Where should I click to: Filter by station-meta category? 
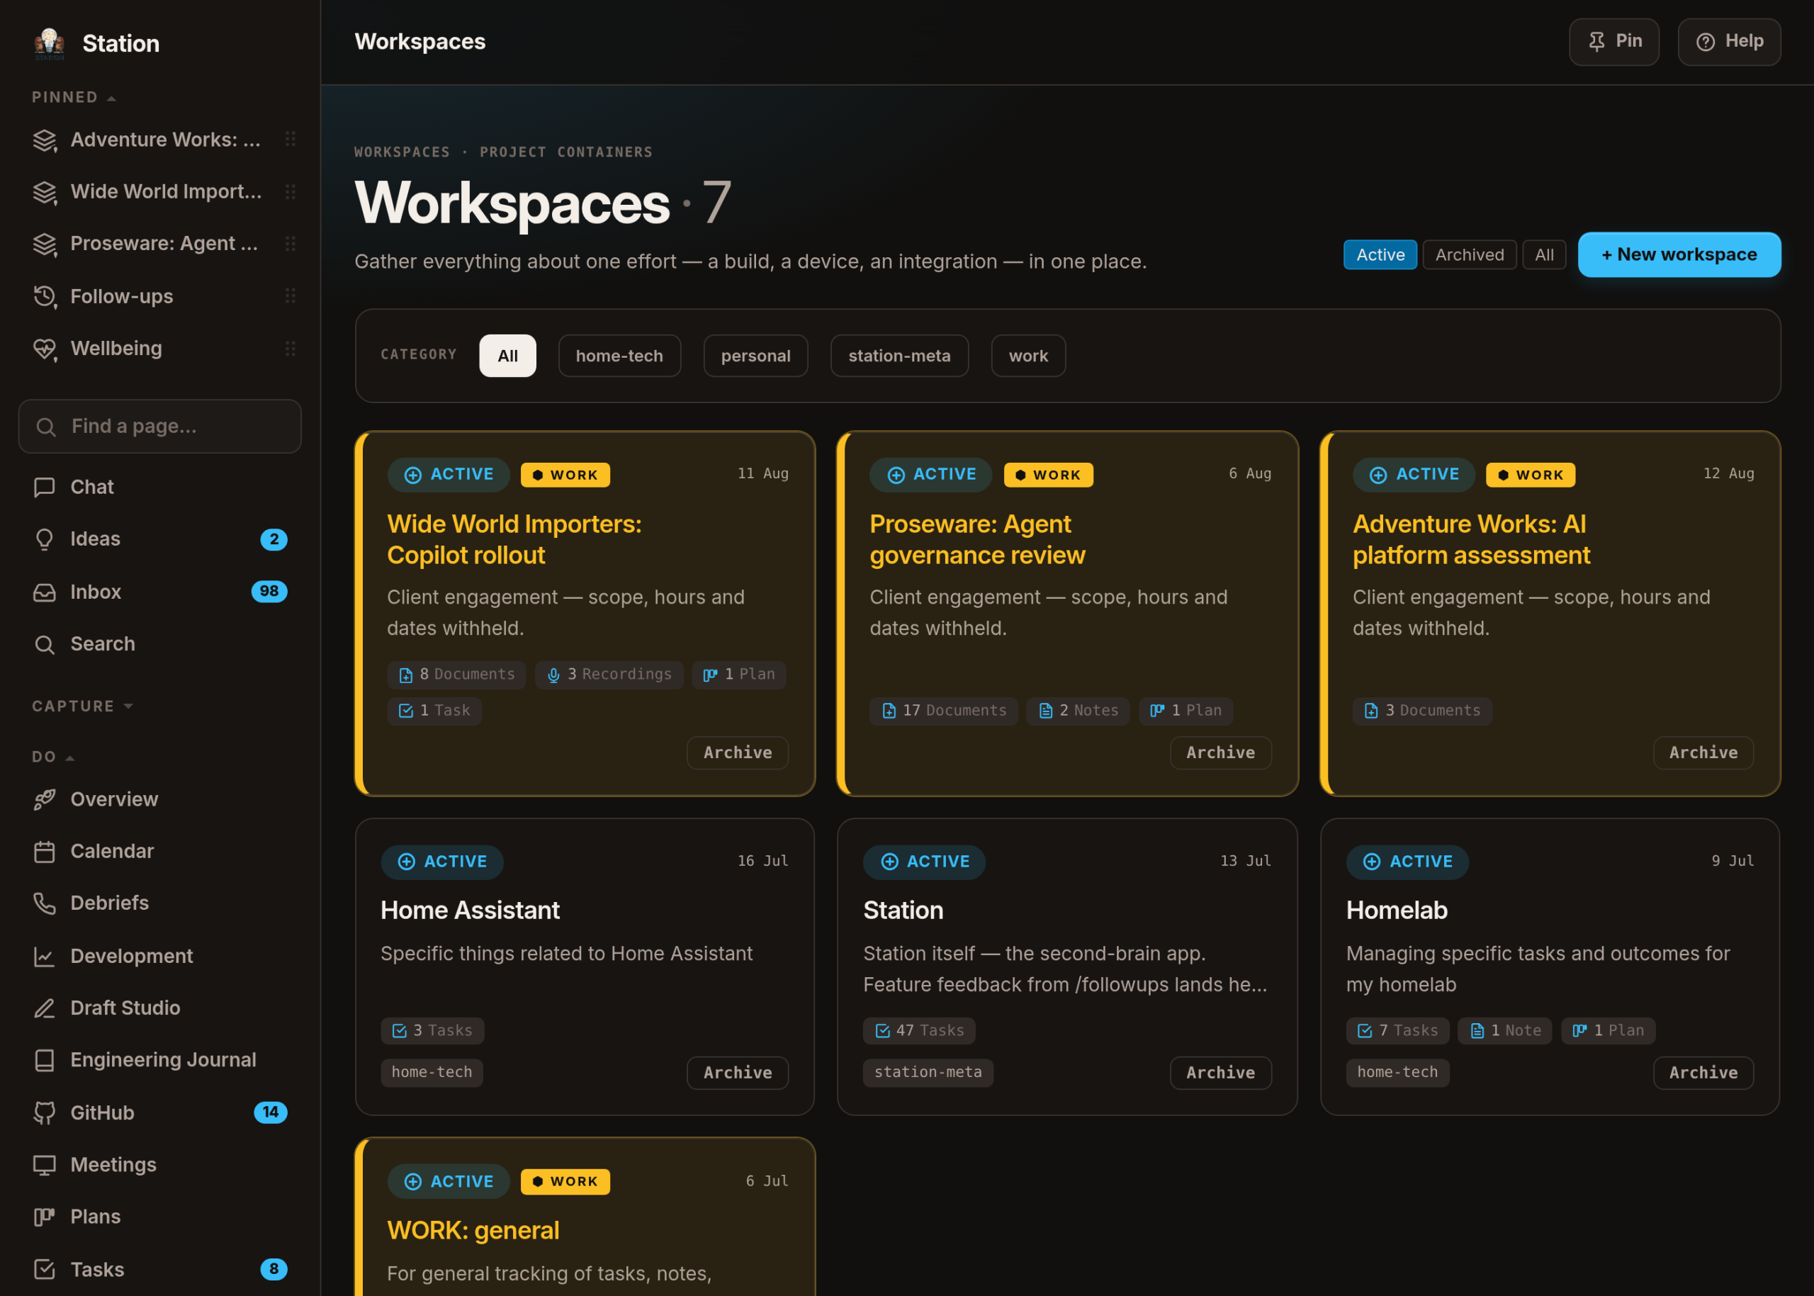(899, 356)
